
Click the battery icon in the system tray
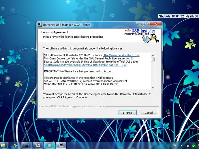188,146
